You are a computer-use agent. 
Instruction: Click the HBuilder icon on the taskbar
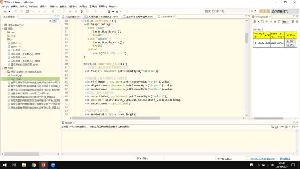[43, 165]
